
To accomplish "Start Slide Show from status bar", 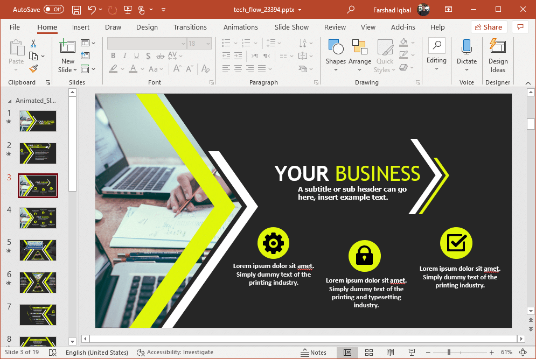I will pyautogui.click(x=412, y=353).
